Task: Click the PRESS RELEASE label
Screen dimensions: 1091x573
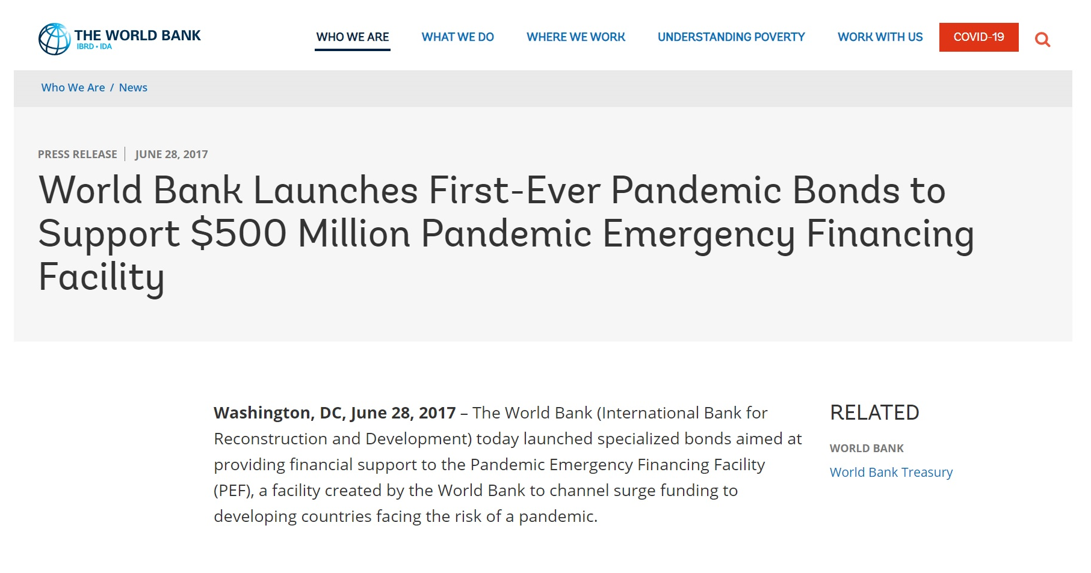Action: [78, 155]
